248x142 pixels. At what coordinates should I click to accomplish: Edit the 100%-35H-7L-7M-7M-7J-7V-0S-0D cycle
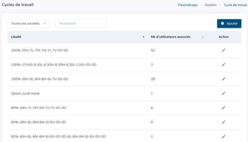pyautogui.click(x=224, y=50)
